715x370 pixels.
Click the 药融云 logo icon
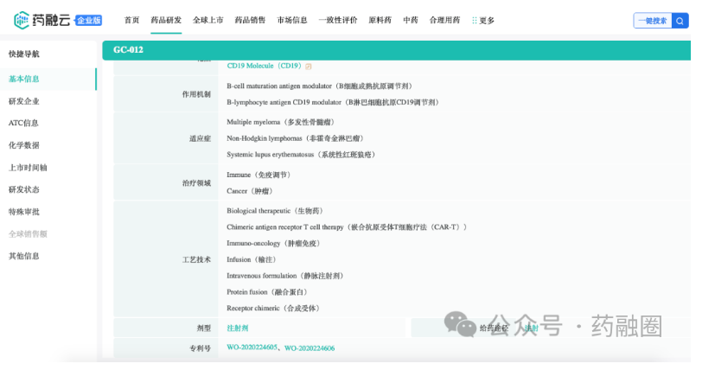22,20
